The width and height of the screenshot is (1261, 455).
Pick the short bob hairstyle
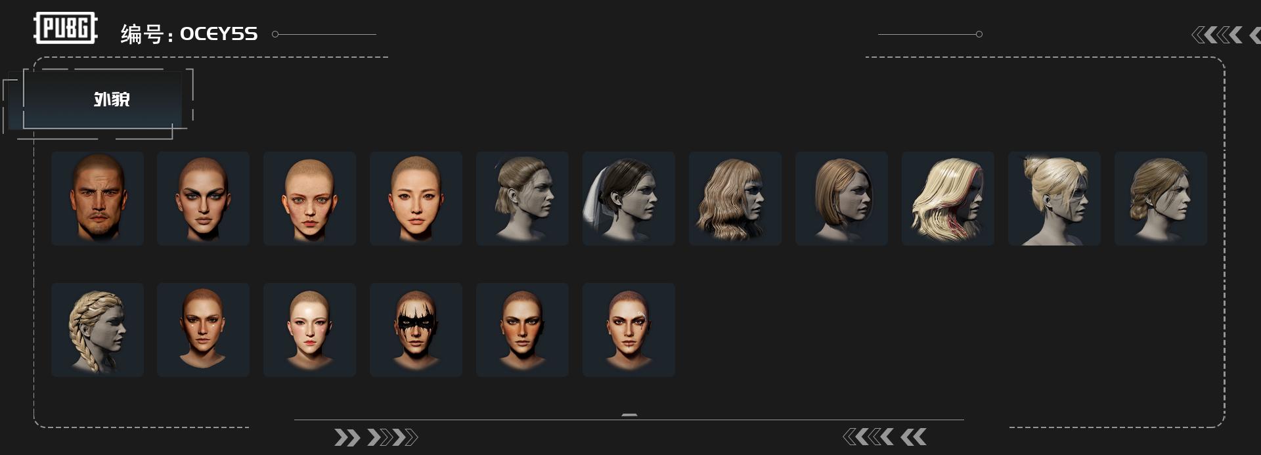pos(841,198)
